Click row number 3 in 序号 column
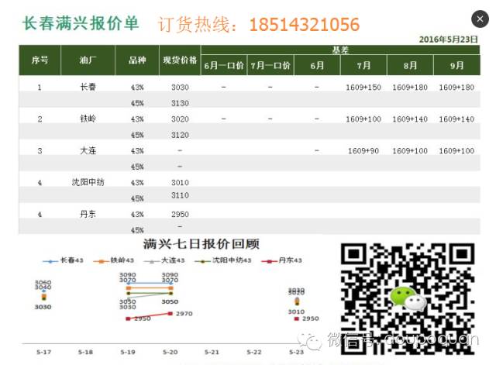 (40, 151)
